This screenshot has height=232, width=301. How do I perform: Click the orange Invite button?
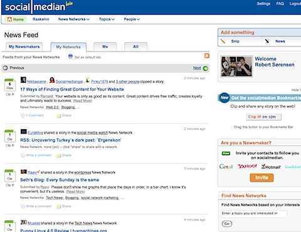[x=261, y=177]
